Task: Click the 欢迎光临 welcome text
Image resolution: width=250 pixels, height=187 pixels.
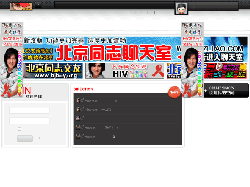Action: tap(34, 97)
